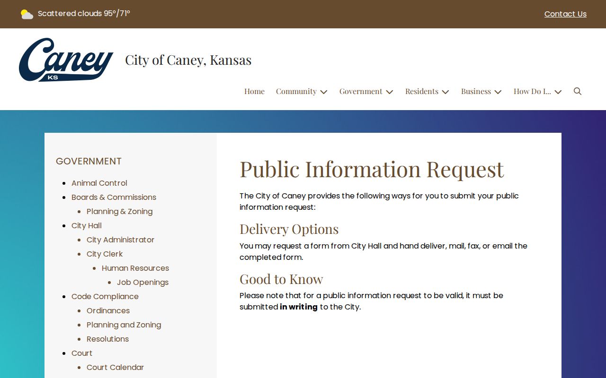Expand the Government menu chevron
The image size is (606, 378).
[390, 92]
